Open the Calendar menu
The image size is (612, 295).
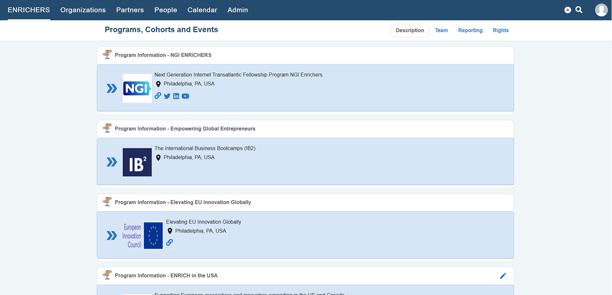(x=202, y=10)
